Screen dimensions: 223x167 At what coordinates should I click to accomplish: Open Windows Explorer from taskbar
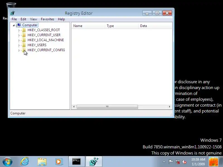(x=42, y=162)
